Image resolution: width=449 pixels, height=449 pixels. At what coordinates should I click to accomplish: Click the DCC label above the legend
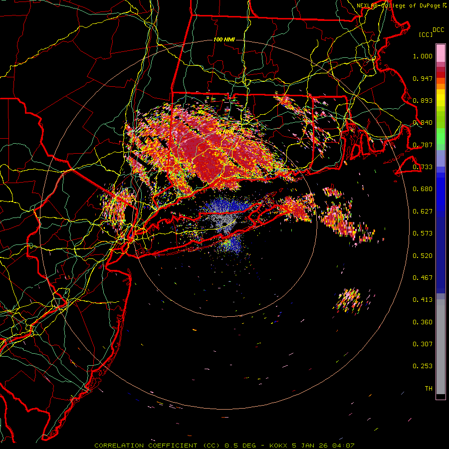(x=438, y=30)
